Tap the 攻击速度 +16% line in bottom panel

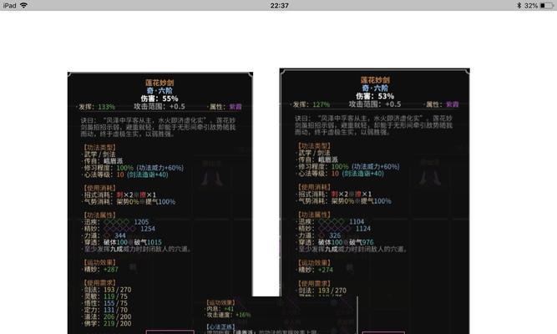click(229, 315)
